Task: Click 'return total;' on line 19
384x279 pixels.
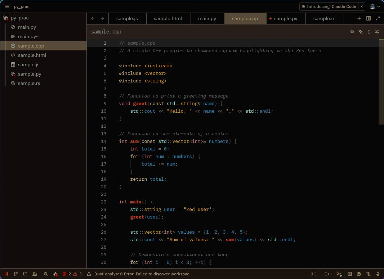Action: coord(148,179)
